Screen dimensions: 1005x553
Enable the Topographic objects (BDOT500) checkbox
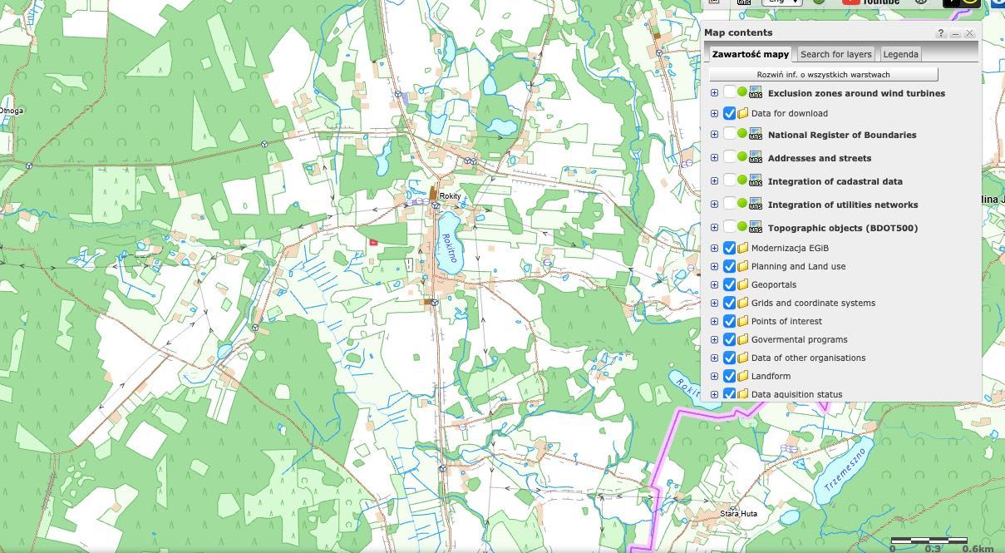click(x=729, y=227)
